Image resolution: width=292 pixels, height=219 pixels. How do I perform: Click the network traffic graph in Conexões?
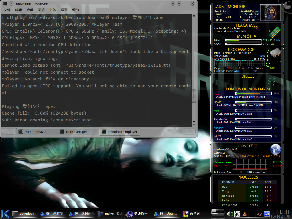(x=250, y=164)
